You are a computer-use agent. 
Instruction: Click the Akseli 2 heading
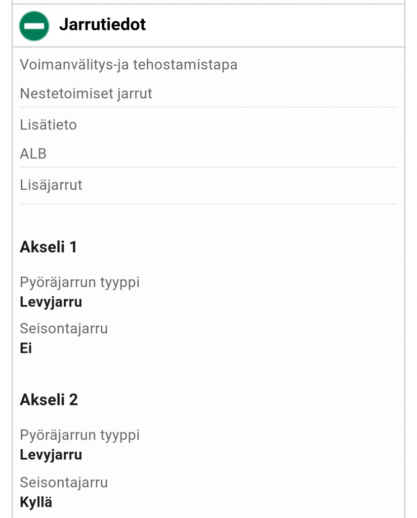[x=49, y=400]
